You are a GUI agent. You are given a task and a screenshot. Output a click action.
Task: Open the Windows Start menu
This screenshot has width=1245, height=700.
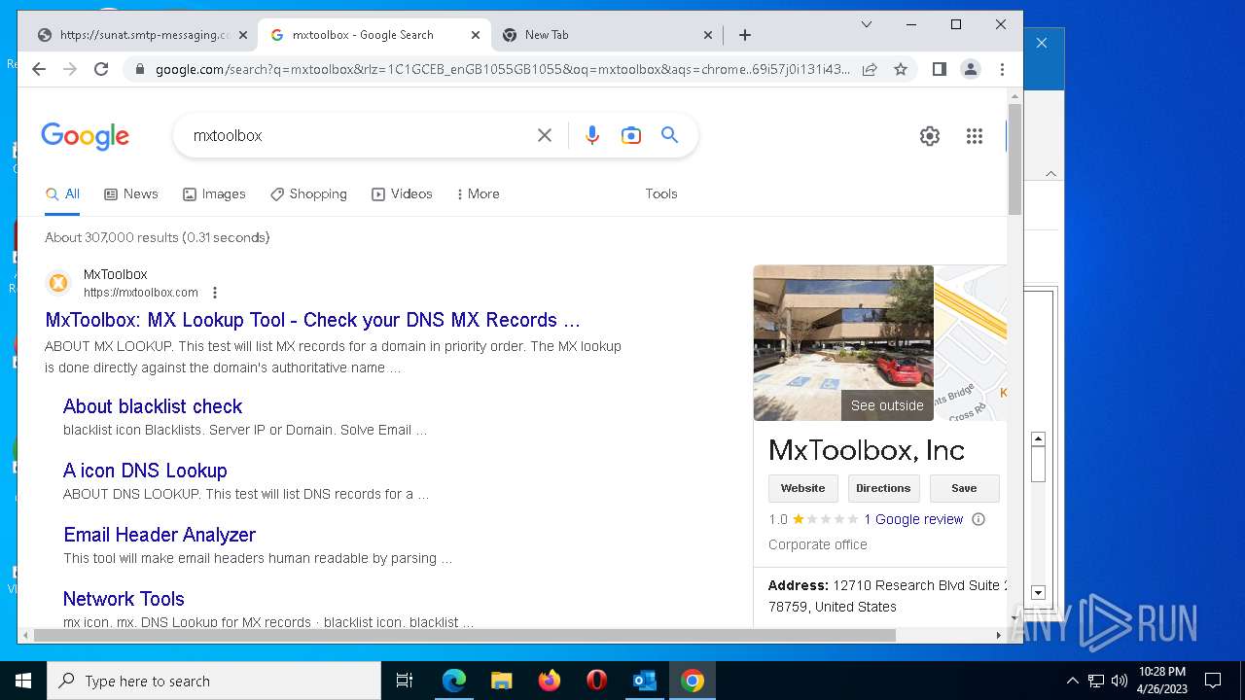[22, 681]
